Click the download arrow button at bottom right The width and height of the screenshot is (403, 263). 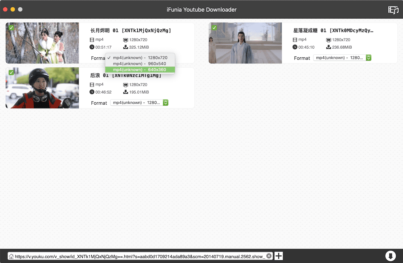tap(390, 256)
